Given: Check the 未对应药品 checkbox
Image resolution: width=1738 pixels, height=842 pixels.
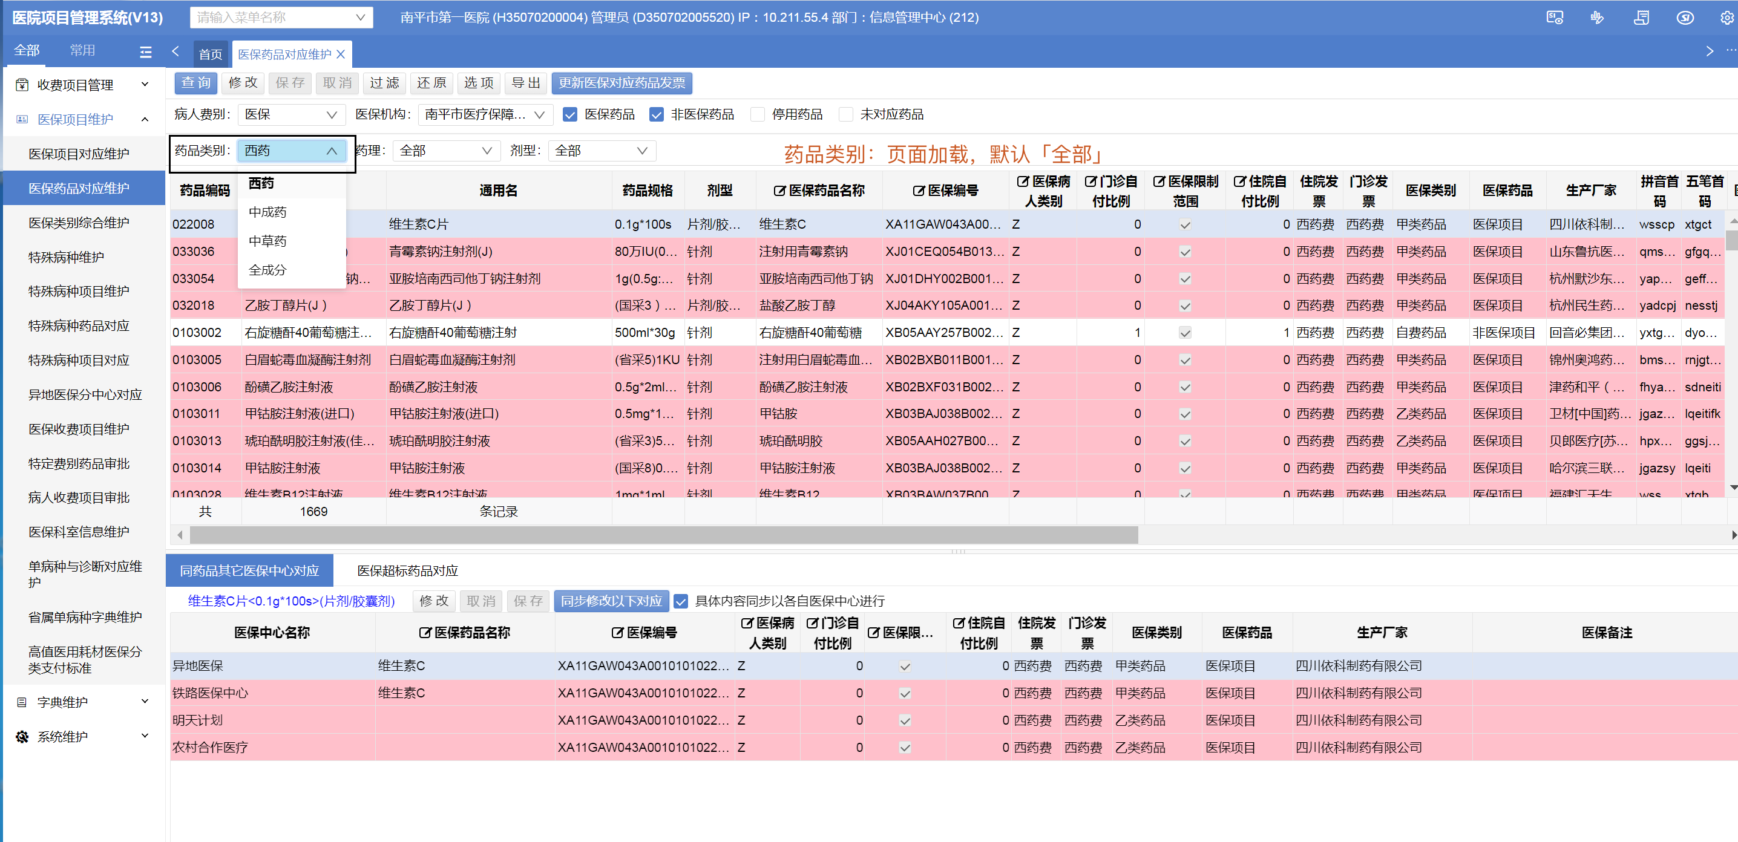Looking at the screenshot, I should (845, 114).
